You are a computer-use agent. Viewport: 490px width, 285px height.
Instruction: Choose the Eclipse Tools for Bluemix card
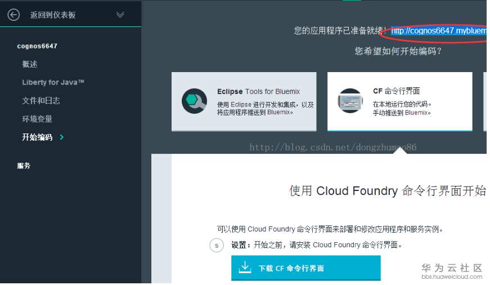(x=244, y=101)
